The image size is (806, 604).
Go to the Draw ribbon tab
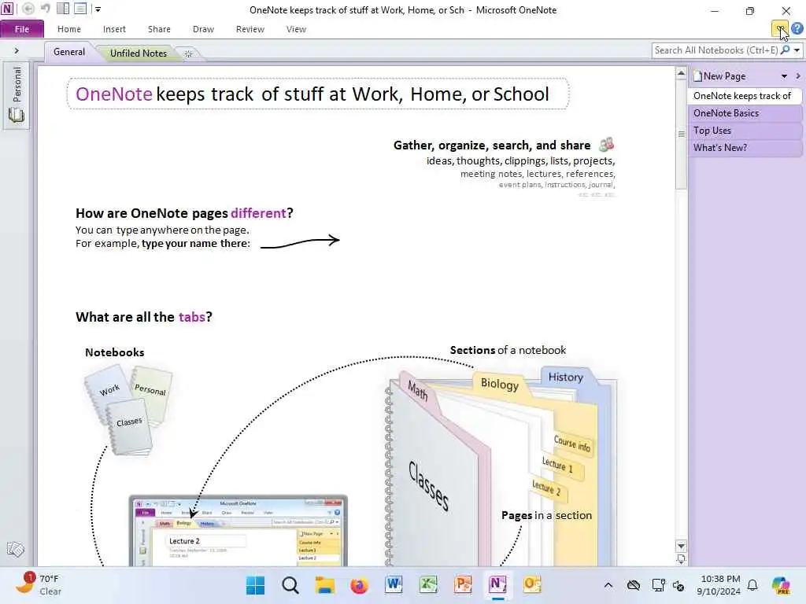203,29
